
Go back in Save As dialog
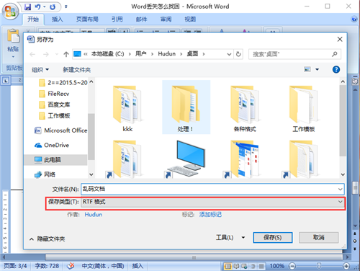point(32,54)
